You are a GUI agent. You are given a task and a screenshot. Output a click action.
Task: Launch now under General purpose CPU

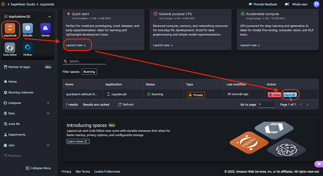pos(163,45)
